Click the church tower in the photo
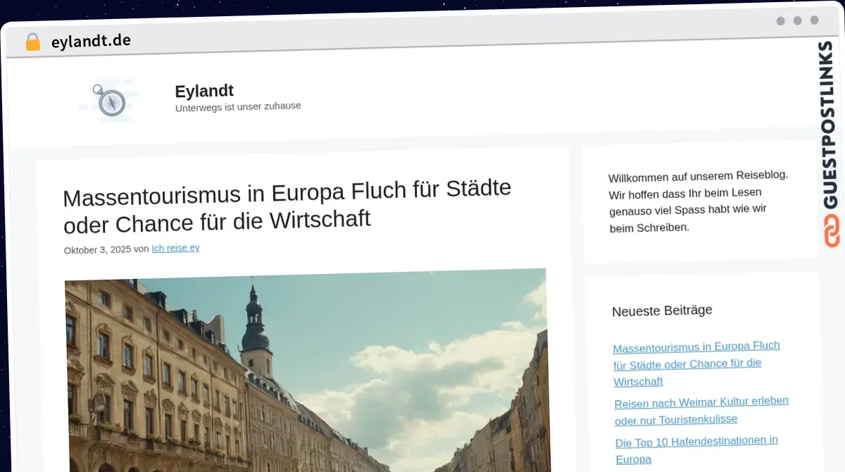Screen dimensions: 845x472 click(256, 331)
